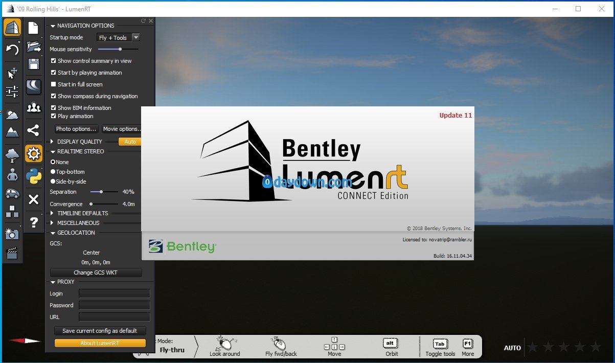The height and width of the screenshot is (363, 615).
Task: Open the tree vegetation library
Action: 12,154
